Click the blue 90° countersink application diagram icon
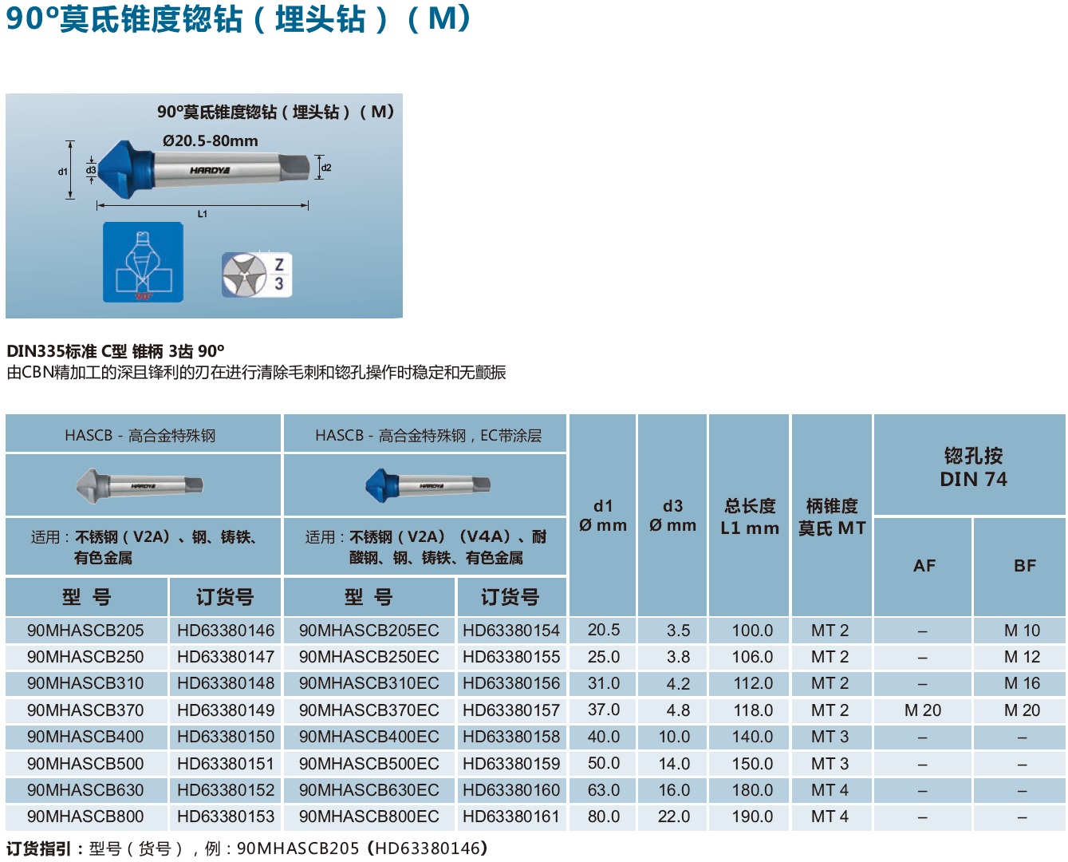 click(143, 262)
